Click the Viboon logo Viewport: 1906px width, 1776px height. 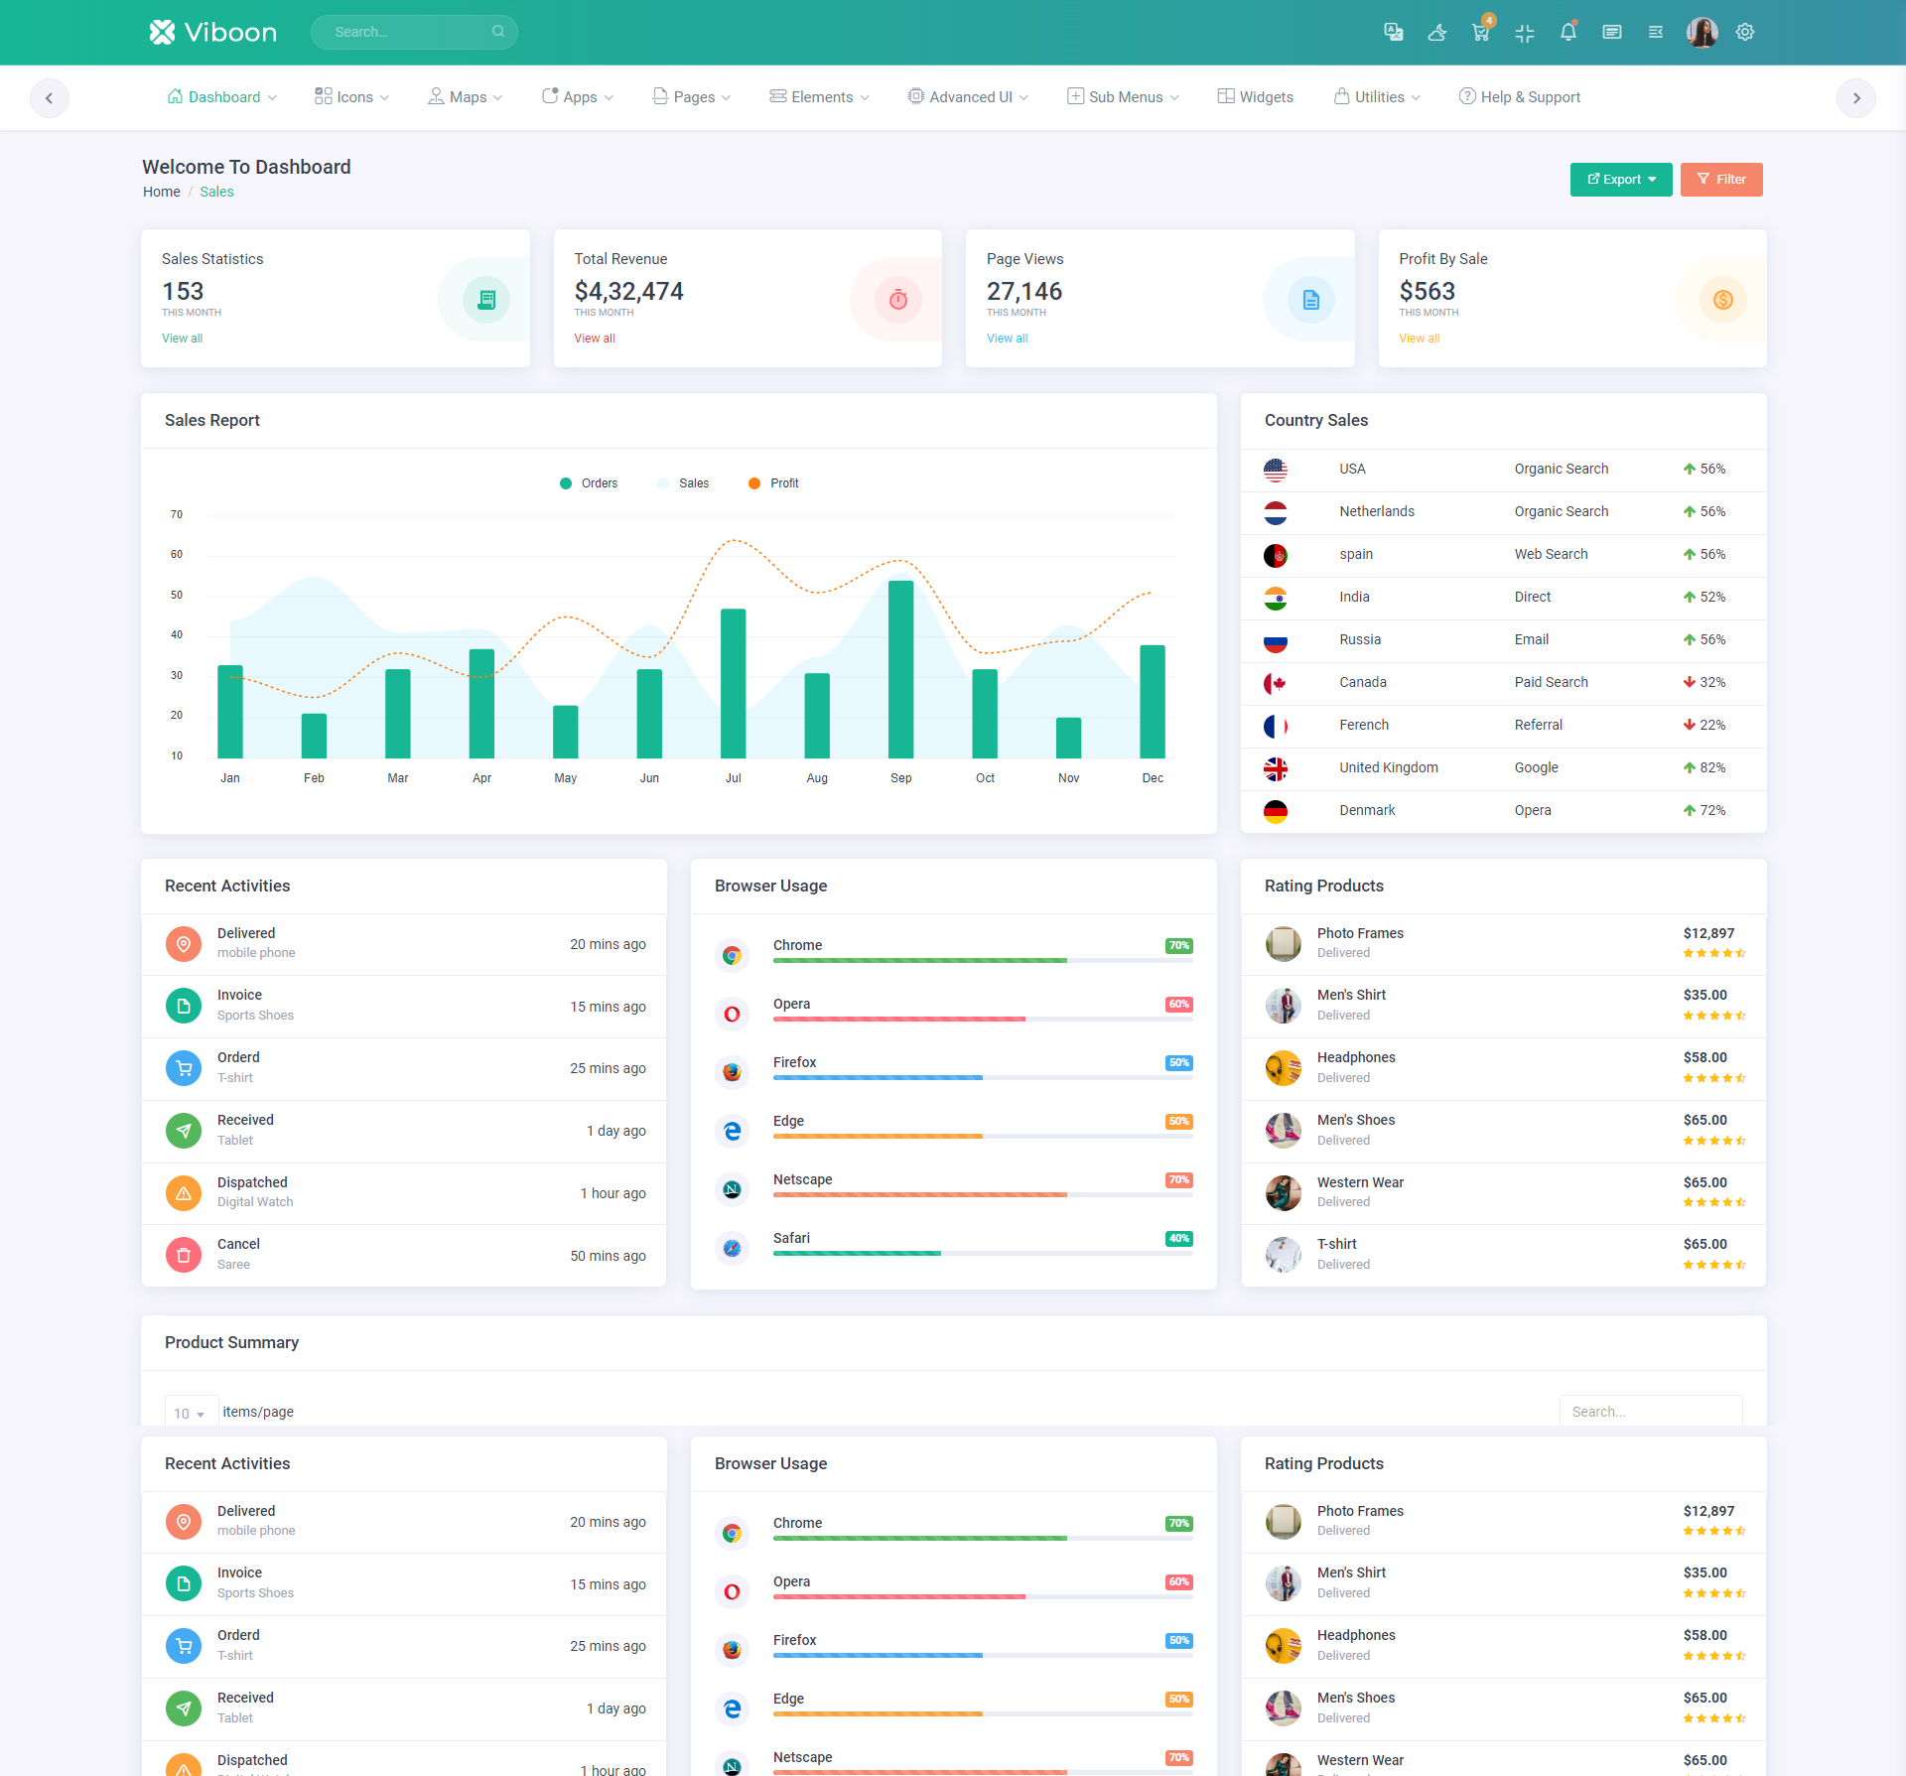click(x=213, y=32)
